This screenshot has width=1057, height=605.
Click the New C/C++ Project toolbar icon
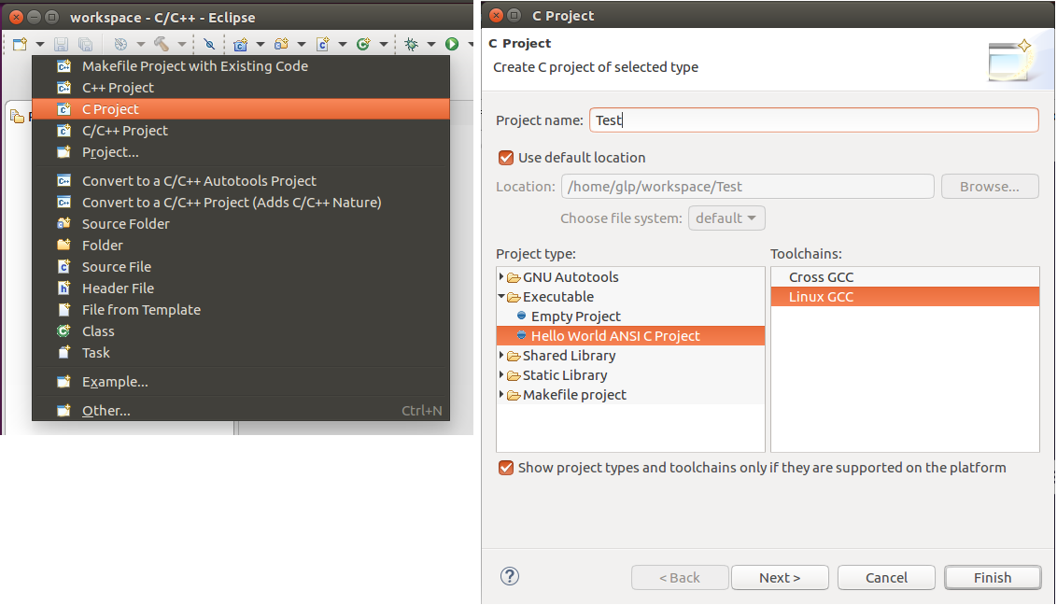click(x=241, y=45)
